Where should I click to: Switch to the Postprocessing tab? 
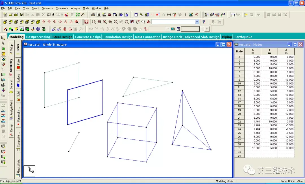tap(38, 37)
